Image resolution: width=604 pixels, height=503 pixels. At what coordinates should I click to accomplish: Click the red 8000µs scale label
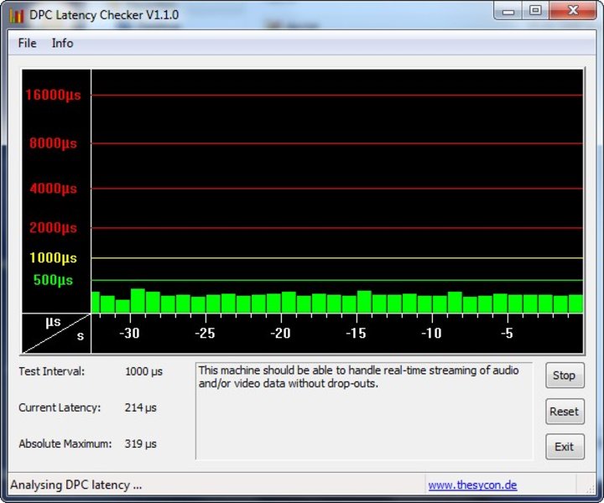point(53,143)
